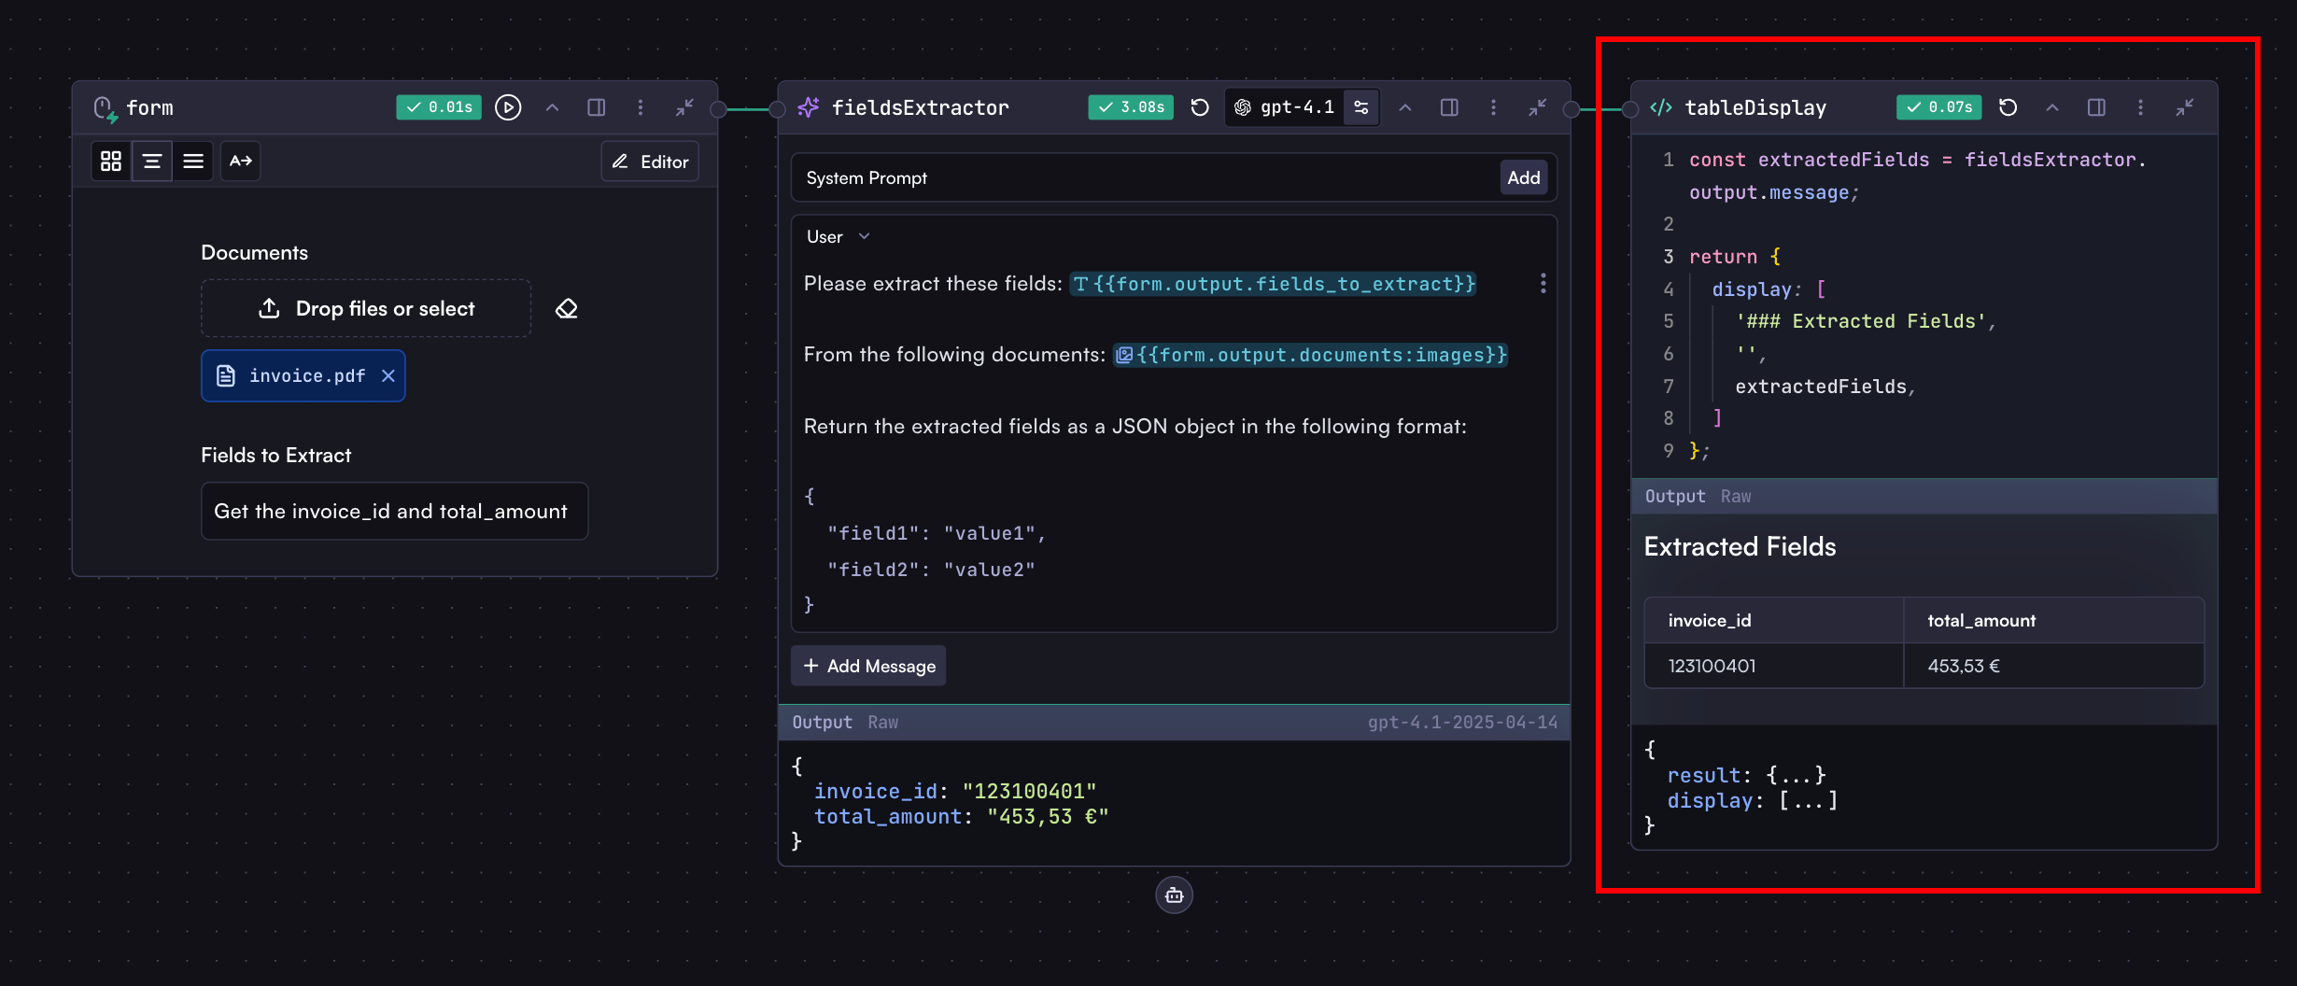Collapse the fieldsExtractor node
This screenshot has width=2297, height=986.
tap(1405, 107)
